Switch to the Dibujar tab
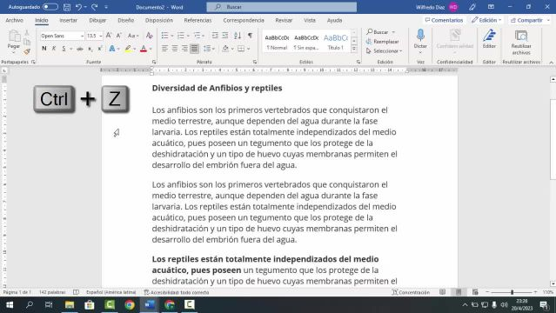556x313 pixels. 97,20
